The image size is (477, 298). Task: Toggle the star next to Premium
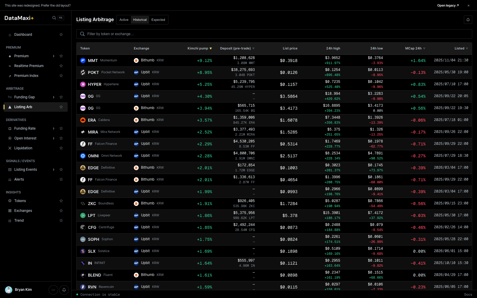[61, 56]
